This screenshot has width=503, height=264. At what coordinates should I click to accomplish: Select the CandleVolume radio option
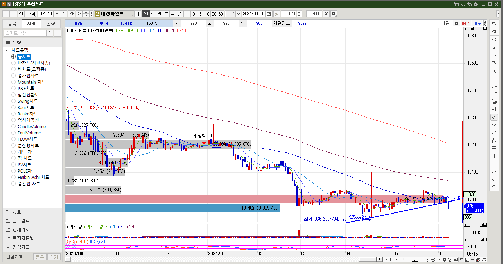point(14,126)
